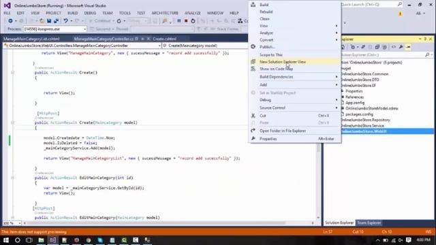Toggle Show All Files in Solution Explorer
This screenshot has width=436, height=245.
(x=384, y=47)
